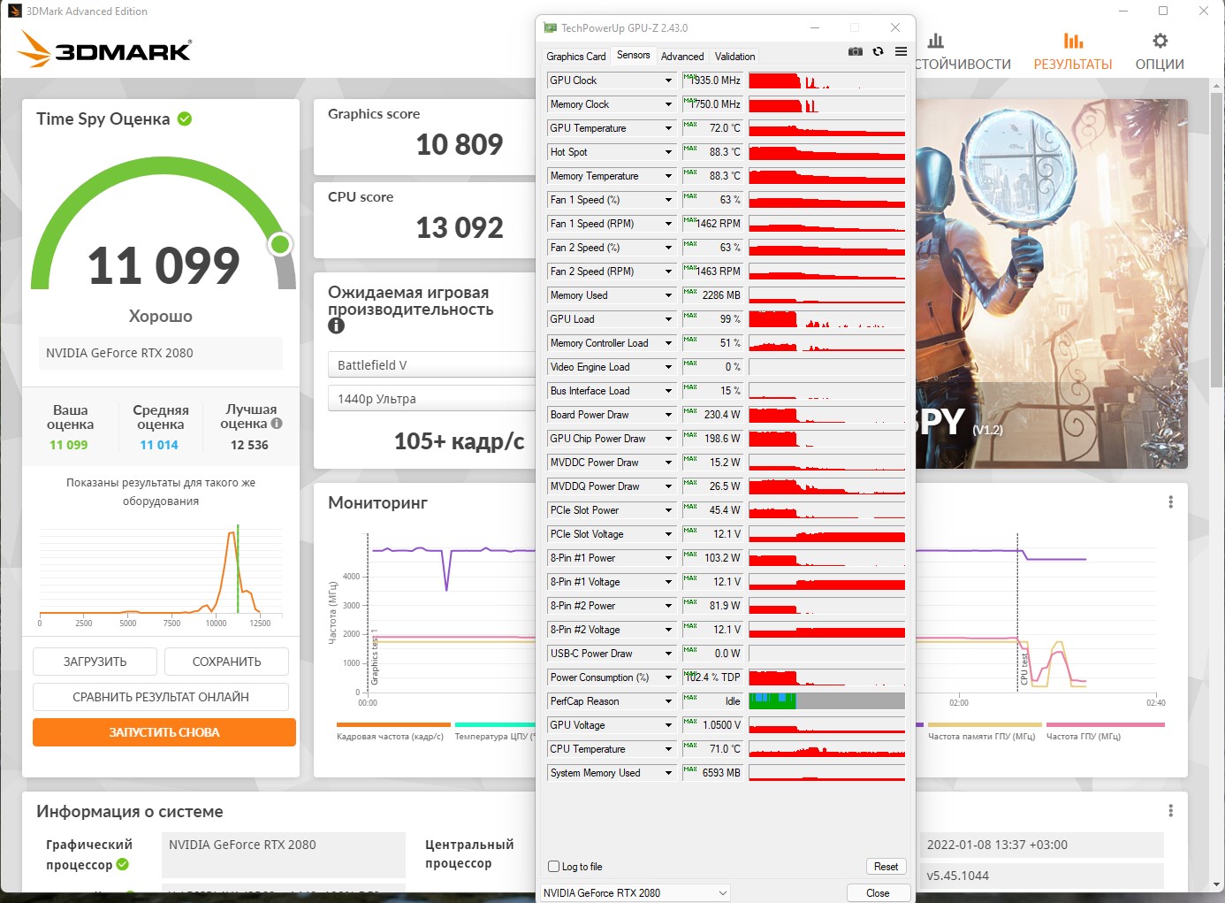Open the GPU-Z hamburger menu
Viewport: 1225px width, 903px height.
coord(901,51)
